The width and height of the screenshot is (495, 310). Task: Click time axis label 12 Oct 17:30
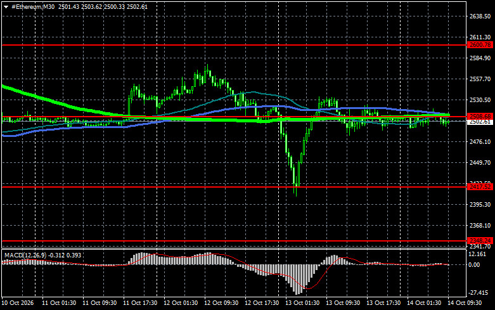pyautogui.click(x=262, y=303)
